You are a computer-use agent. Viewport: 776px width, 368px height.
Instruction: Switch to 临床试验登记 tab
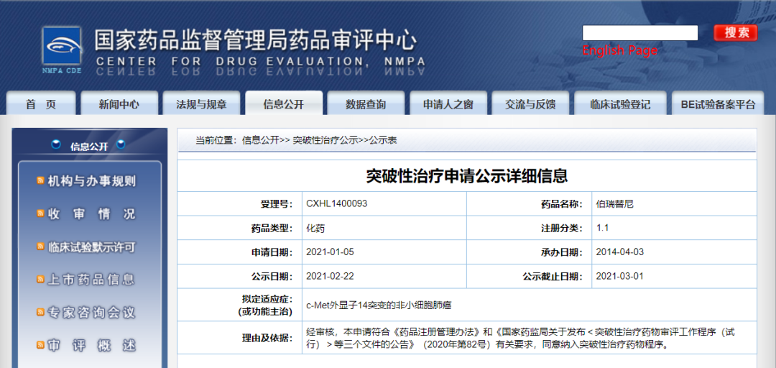click(x=620, y=103)
